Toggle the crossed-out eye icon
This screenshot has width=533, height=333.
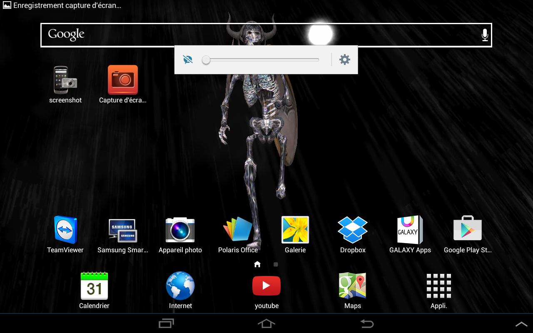click(x=188, y=60)
